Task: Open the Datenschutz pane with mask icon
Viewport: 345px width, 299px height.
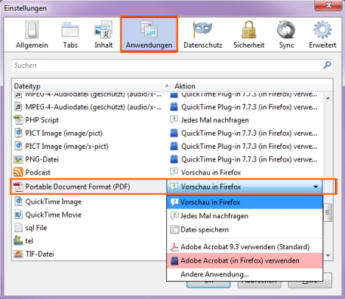Action: (x=203, y=35)
